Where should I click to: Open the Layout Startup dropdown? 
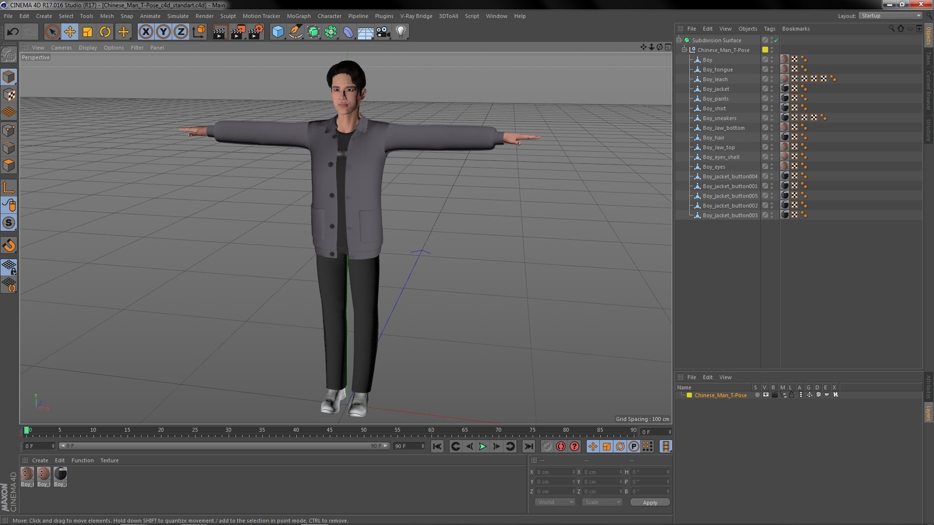point(891,16)
